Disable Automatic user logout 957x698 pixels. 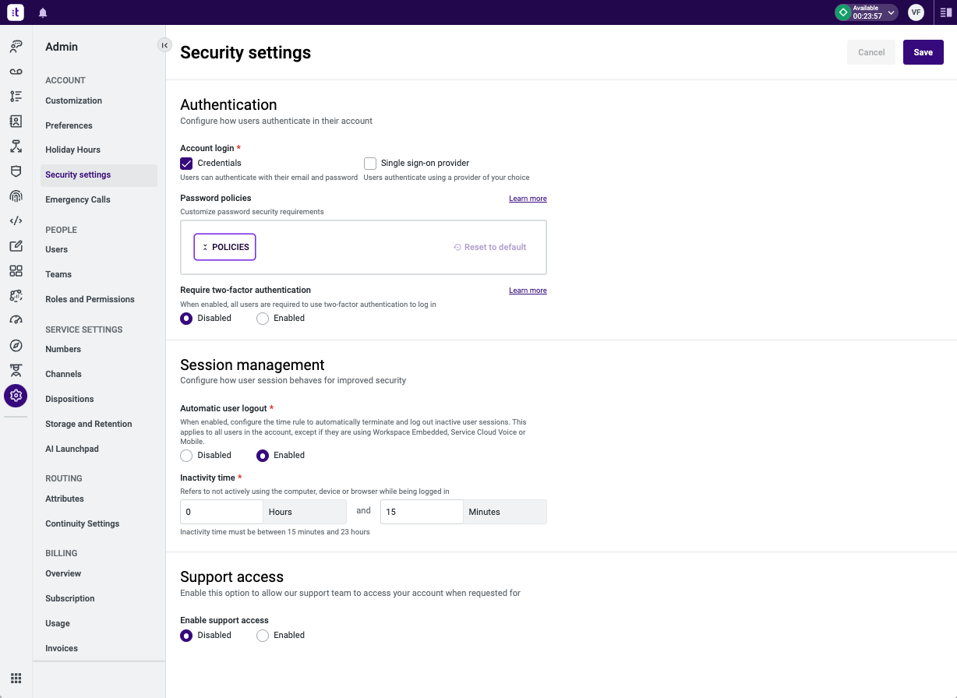186,455
